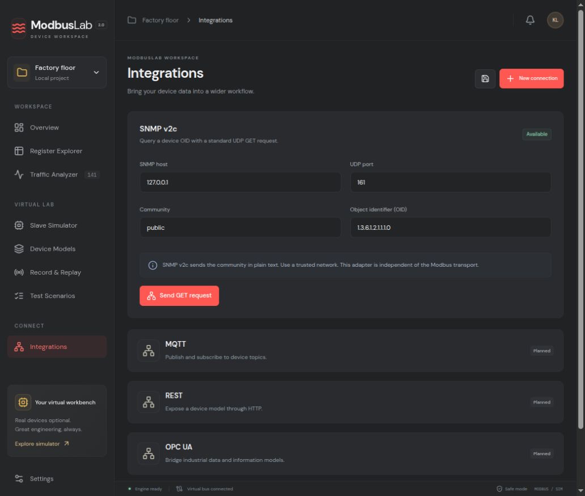Open the KL user avatar menu
The image size is (585, 496).
555,20
